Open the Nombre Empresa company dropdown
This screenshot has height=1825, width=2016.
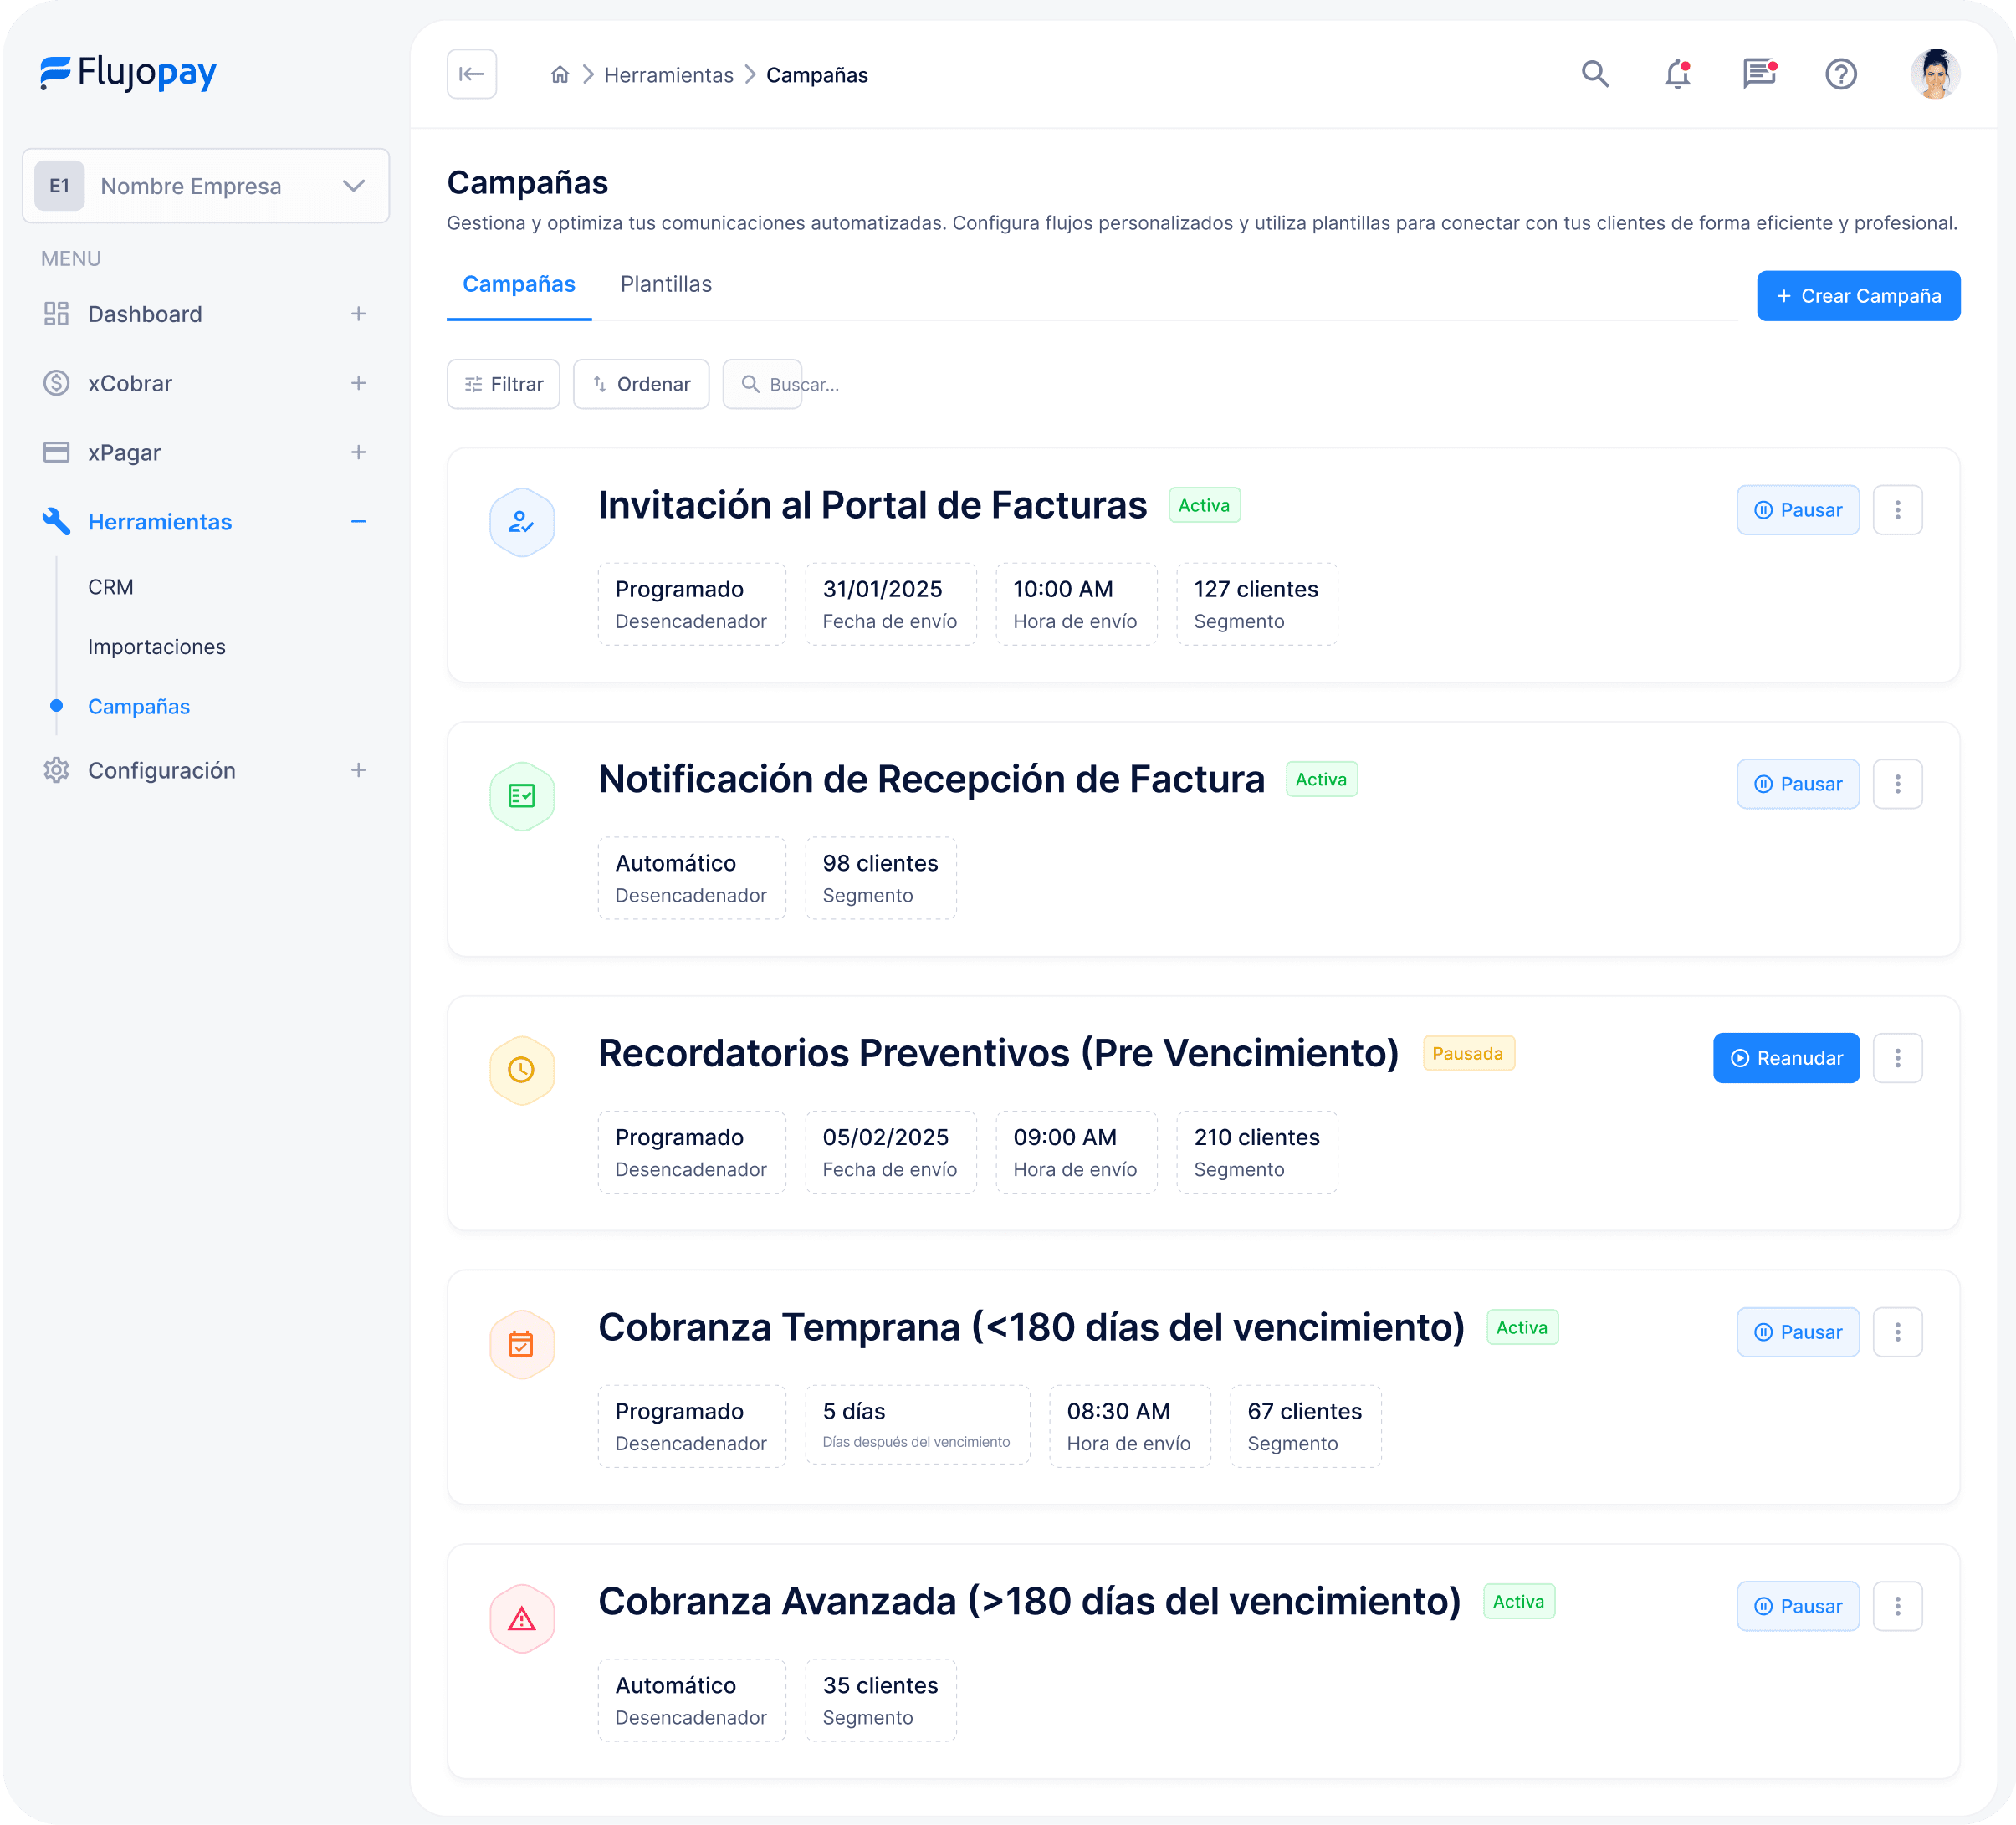click(205, 186)
